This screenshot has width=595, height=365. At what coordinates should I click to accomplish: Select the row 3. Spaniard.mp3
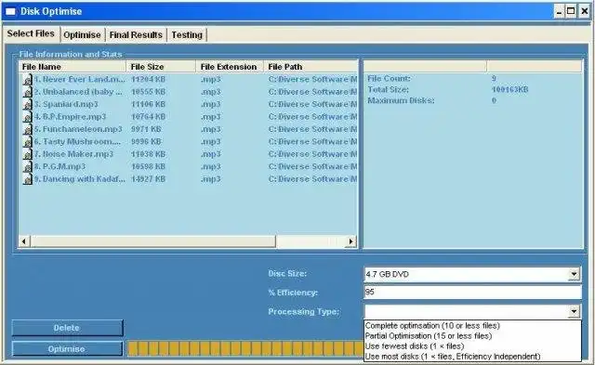tap(188, 104)
